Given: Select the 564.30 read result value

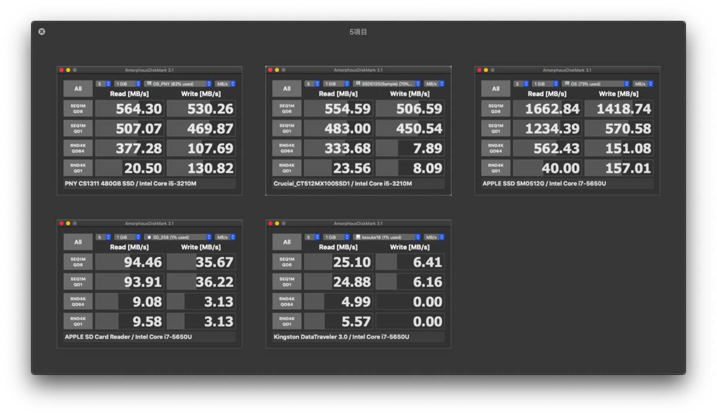Looking at the screenshot, I should [130, 109].
